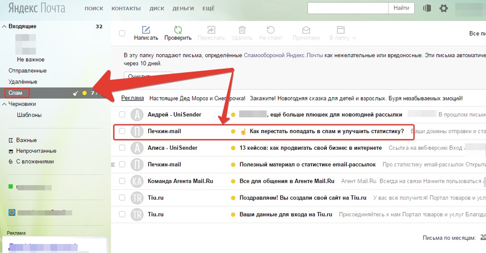Click the Реклама link above messages
Viewport: 486px width, 253px height.
[x=132, y=98]
